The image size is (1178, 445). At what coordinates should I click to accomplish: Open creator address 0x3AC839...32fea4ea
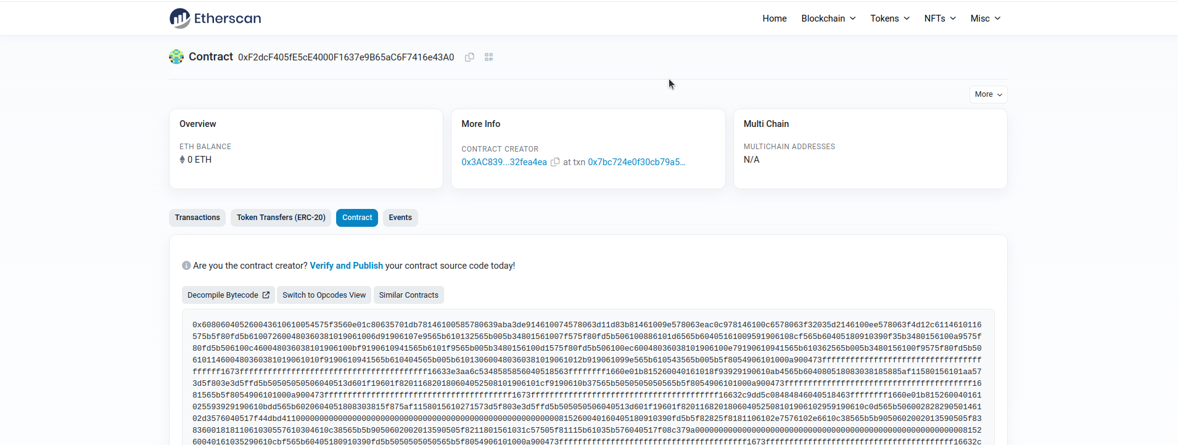504,162
